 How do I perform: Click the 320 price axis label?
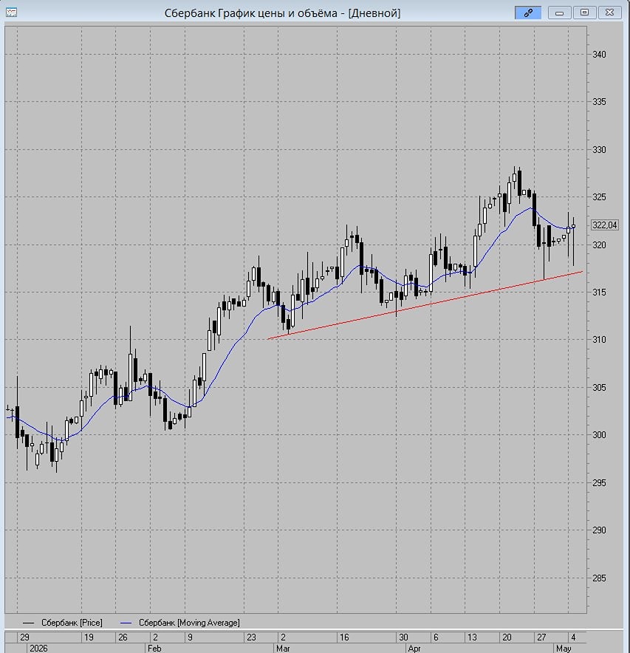click(599, 245)
